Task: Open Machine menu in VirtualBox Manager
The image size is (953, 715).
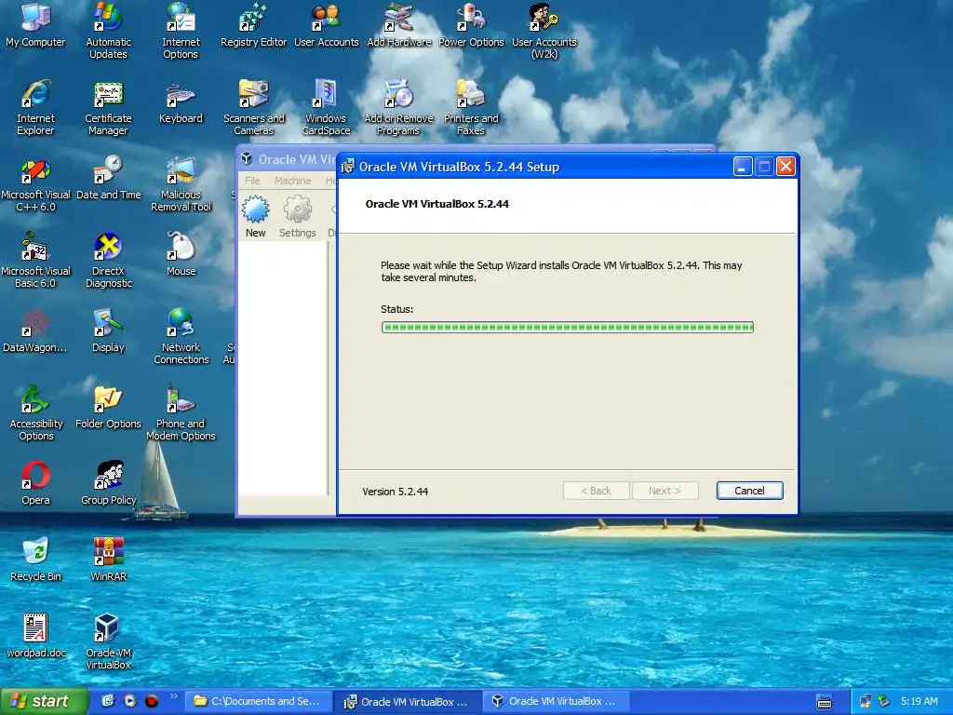Action: [292, 181]
